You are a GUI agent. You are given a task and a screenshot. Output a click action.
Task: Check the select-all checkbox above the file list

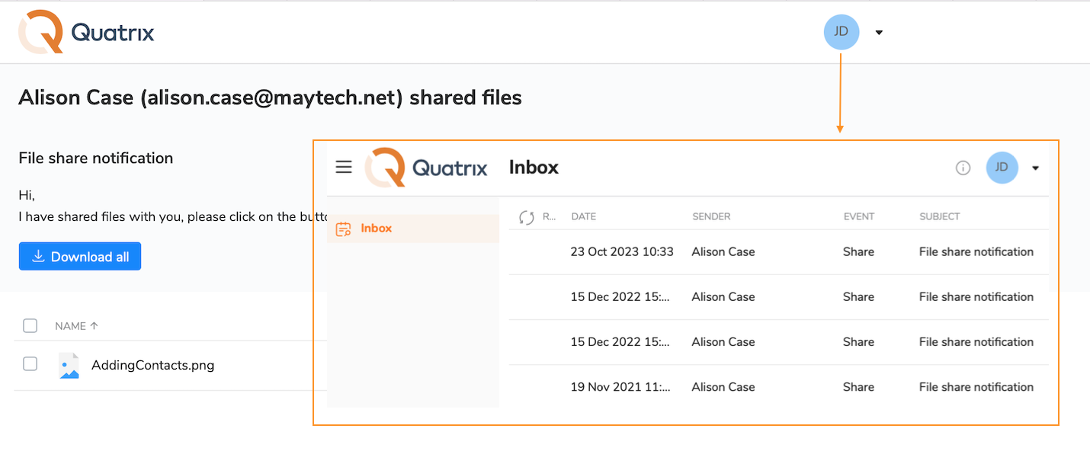click(30, 325)
